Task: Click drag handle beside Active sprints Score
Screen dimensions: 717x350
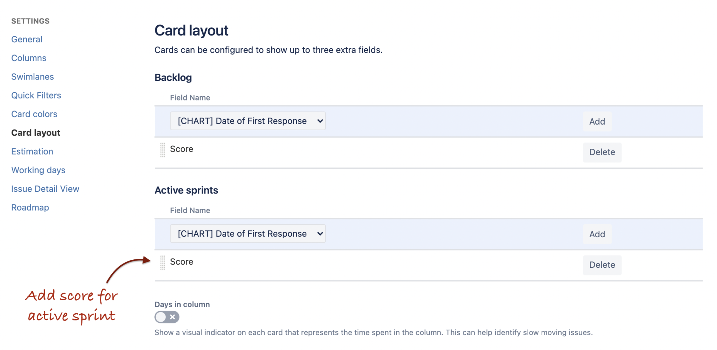Action: [x=162, y=262]
